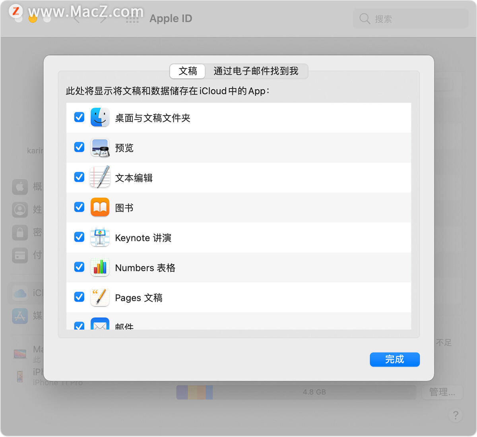Click the Pages 文稿 app icon

[x=100, y=297]
